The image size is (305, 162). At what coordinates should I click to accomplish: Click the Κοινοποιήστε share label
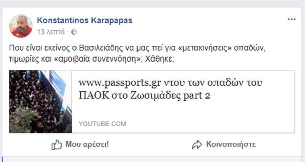(231, 145)
